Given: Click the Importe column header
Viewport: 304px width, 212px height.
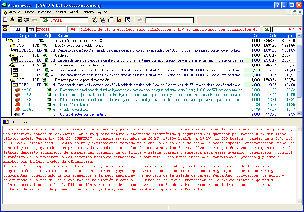Looking at the screenshot, I should point(287,36).
